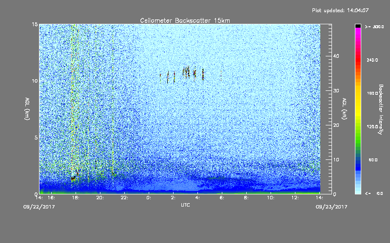Click the '09/23/2017' end date
This screenshot has height=243, width=390.
[x=331, y=207]
